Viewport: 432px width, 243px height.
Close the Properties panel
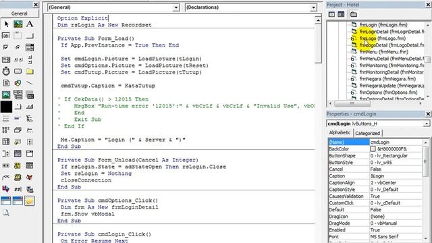428,114
